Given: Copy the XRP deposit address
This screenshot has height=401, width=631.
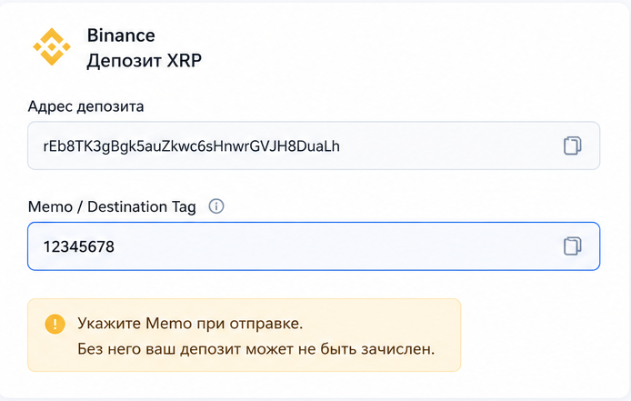Looking at the screenshot, I should pyautogui.click(x=572, y=145).
